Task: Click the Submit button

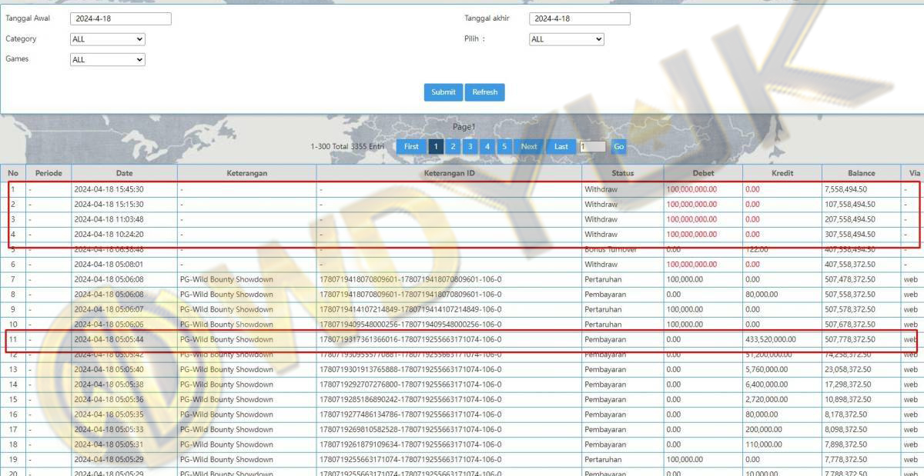Action: point(443,92)
